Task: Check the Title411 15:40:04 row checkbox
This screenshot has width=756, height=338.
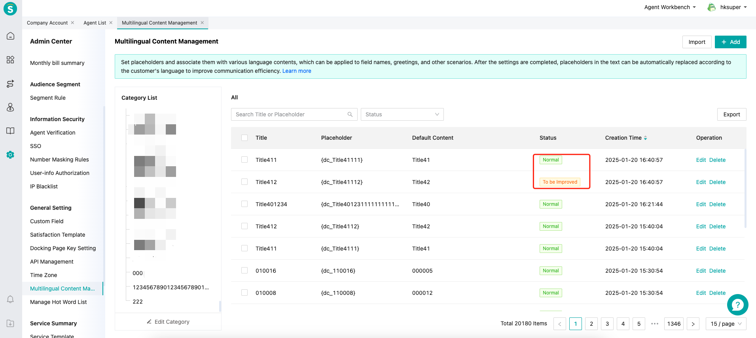Action: (244, 248)
